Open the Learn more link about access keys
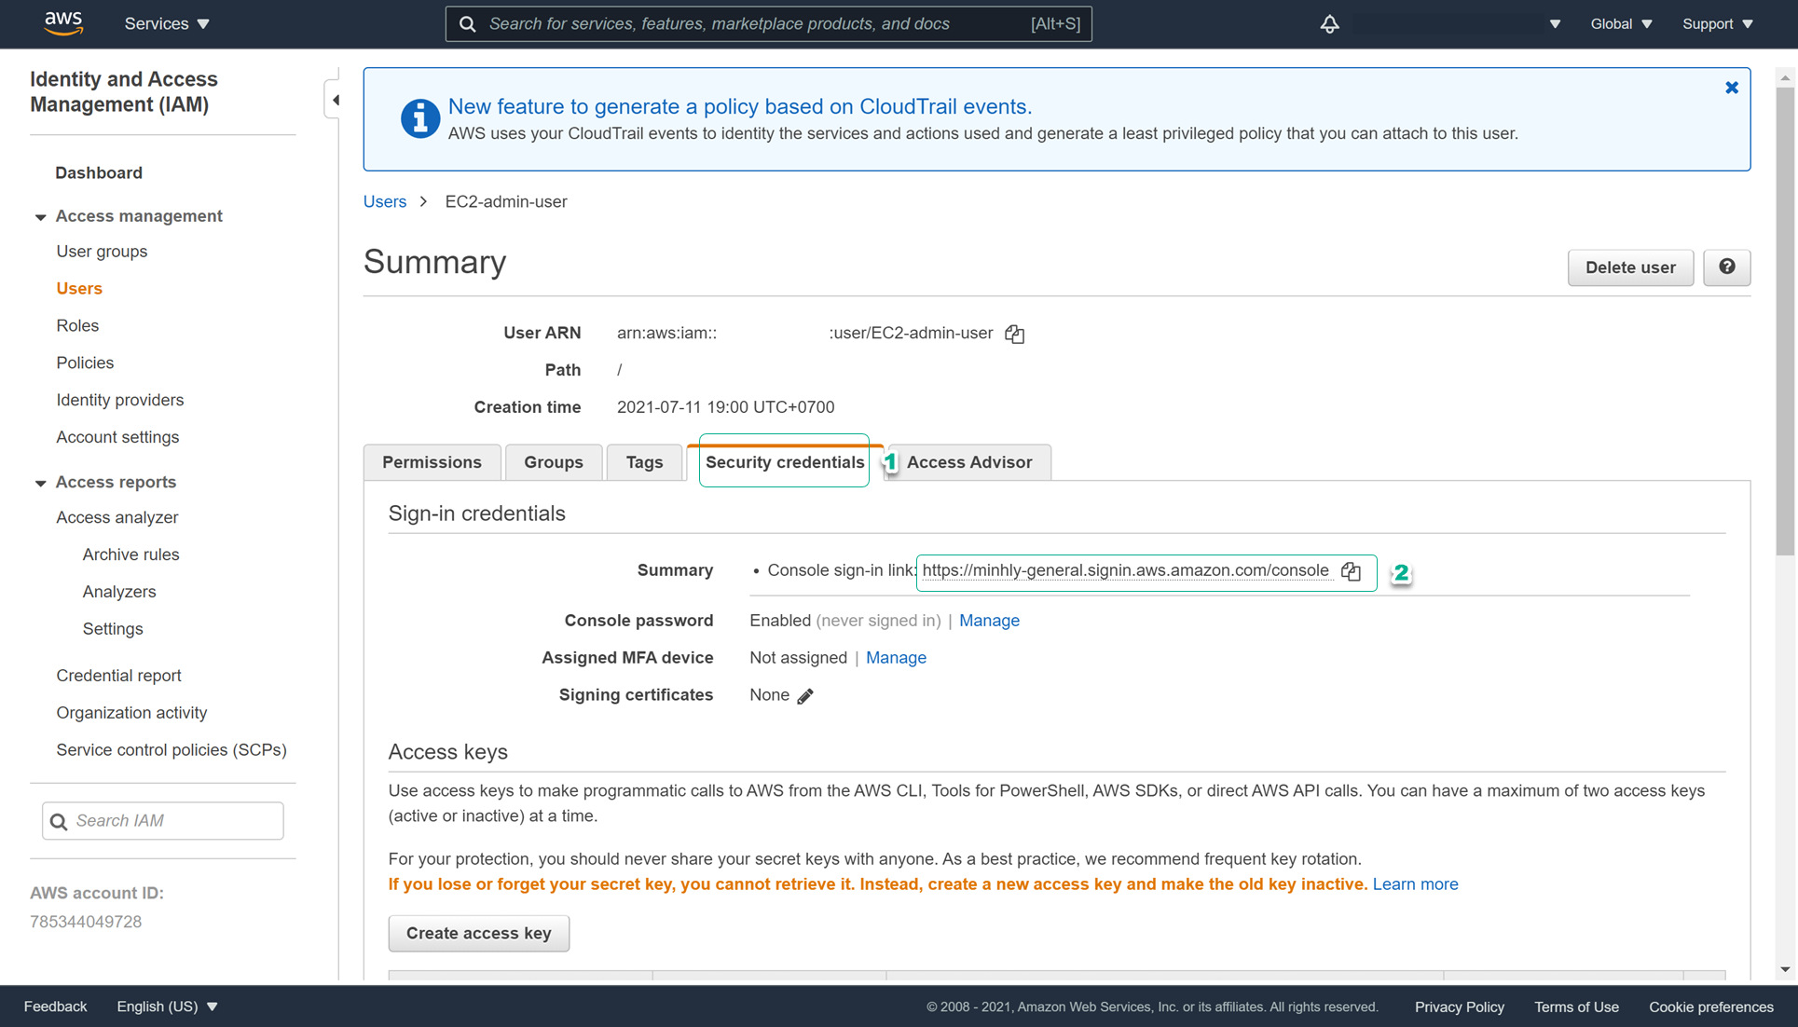Screen dimensions: 1798x1027 tap(1415, 884)
